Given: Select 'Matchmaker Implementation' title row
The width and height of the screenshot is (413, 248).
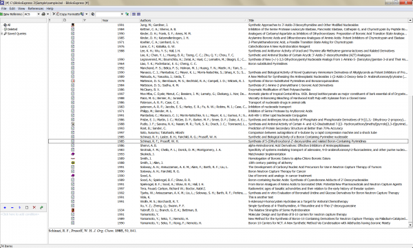Looking at the screenshot, I should click(228, 154).
